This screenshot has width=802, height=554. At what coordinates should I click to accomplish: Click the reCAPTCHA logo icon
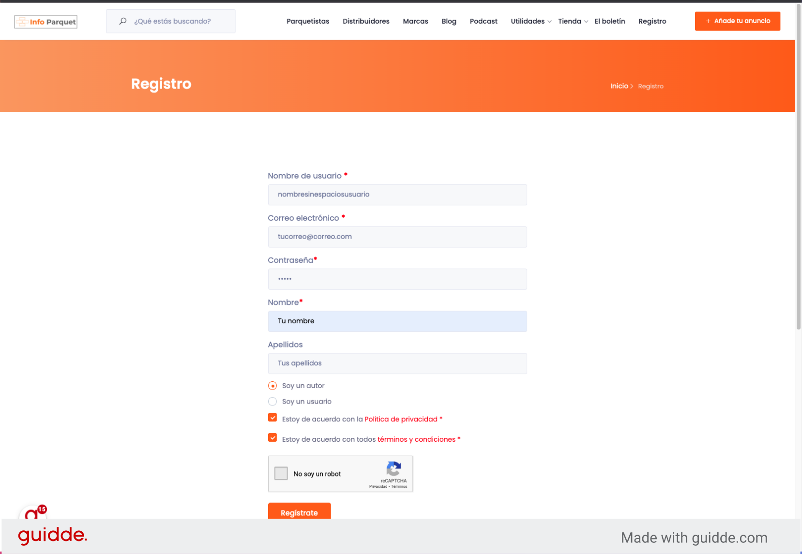coord(394,469)
